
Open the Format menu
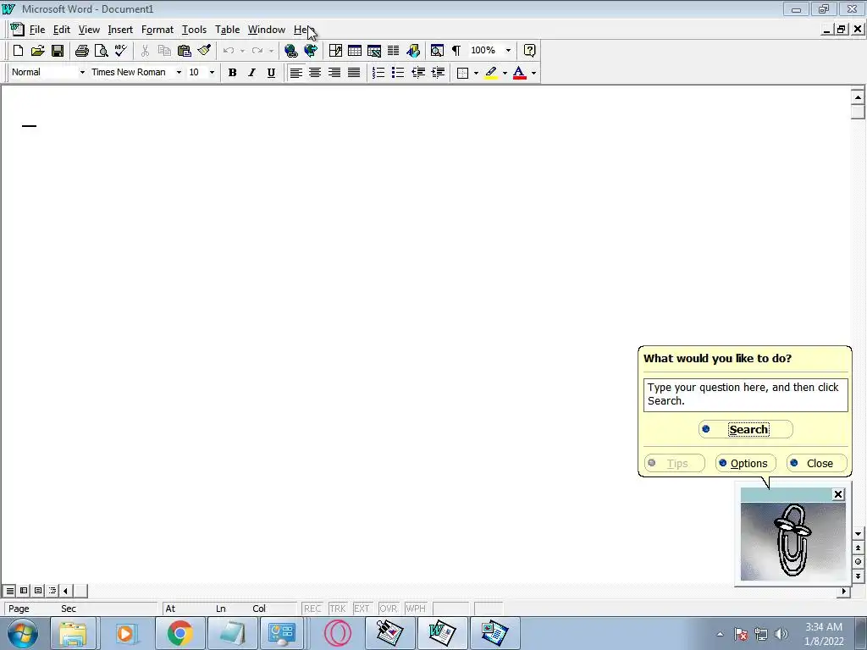(x=157, y=30)
